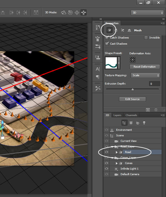The height and width of the screenshot is (197, 166).
Task: Open the Brush Presets panel icon
Action: click(x=98, y=46)
